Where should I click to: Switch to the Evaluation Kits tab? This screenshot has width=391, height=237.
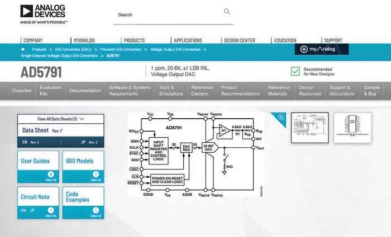click(50, 90)
